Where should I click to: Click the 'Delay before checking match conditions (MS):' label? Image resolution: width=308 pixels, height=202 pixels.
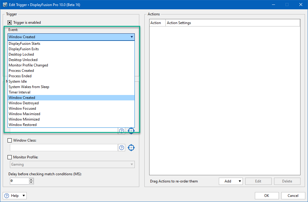pyautogui.click(x=45, y=174)
